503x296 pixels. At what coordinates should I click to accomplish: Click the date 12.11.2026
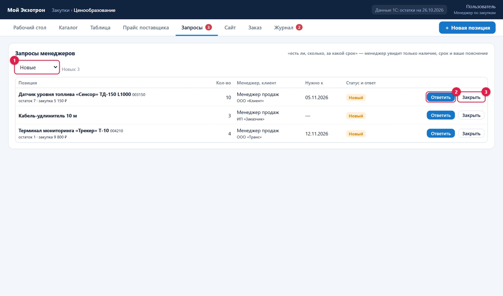click(317, 134)
